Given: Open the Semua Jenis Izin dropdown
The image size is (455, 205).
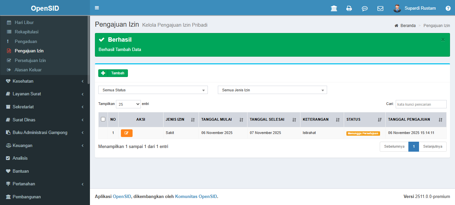Looking at the screenshot, I should point(272,90).
